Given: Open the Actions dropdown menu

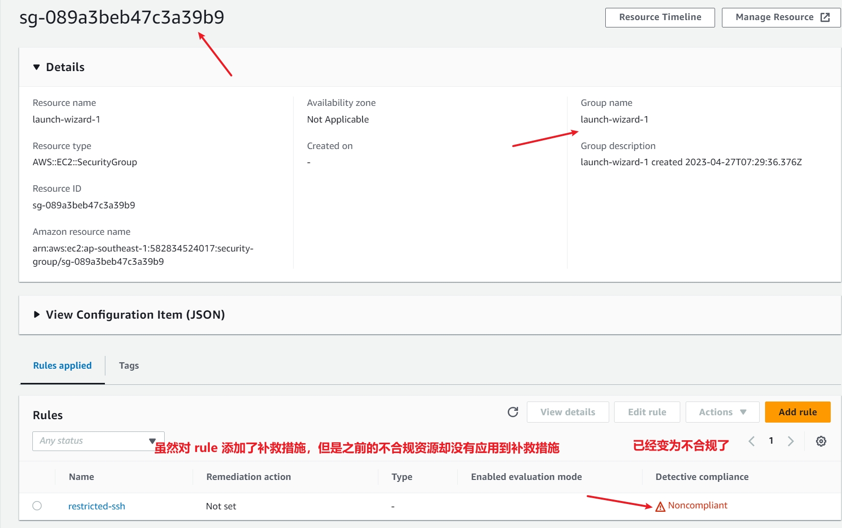Looking at the screenshot, I should click(722, 412).
